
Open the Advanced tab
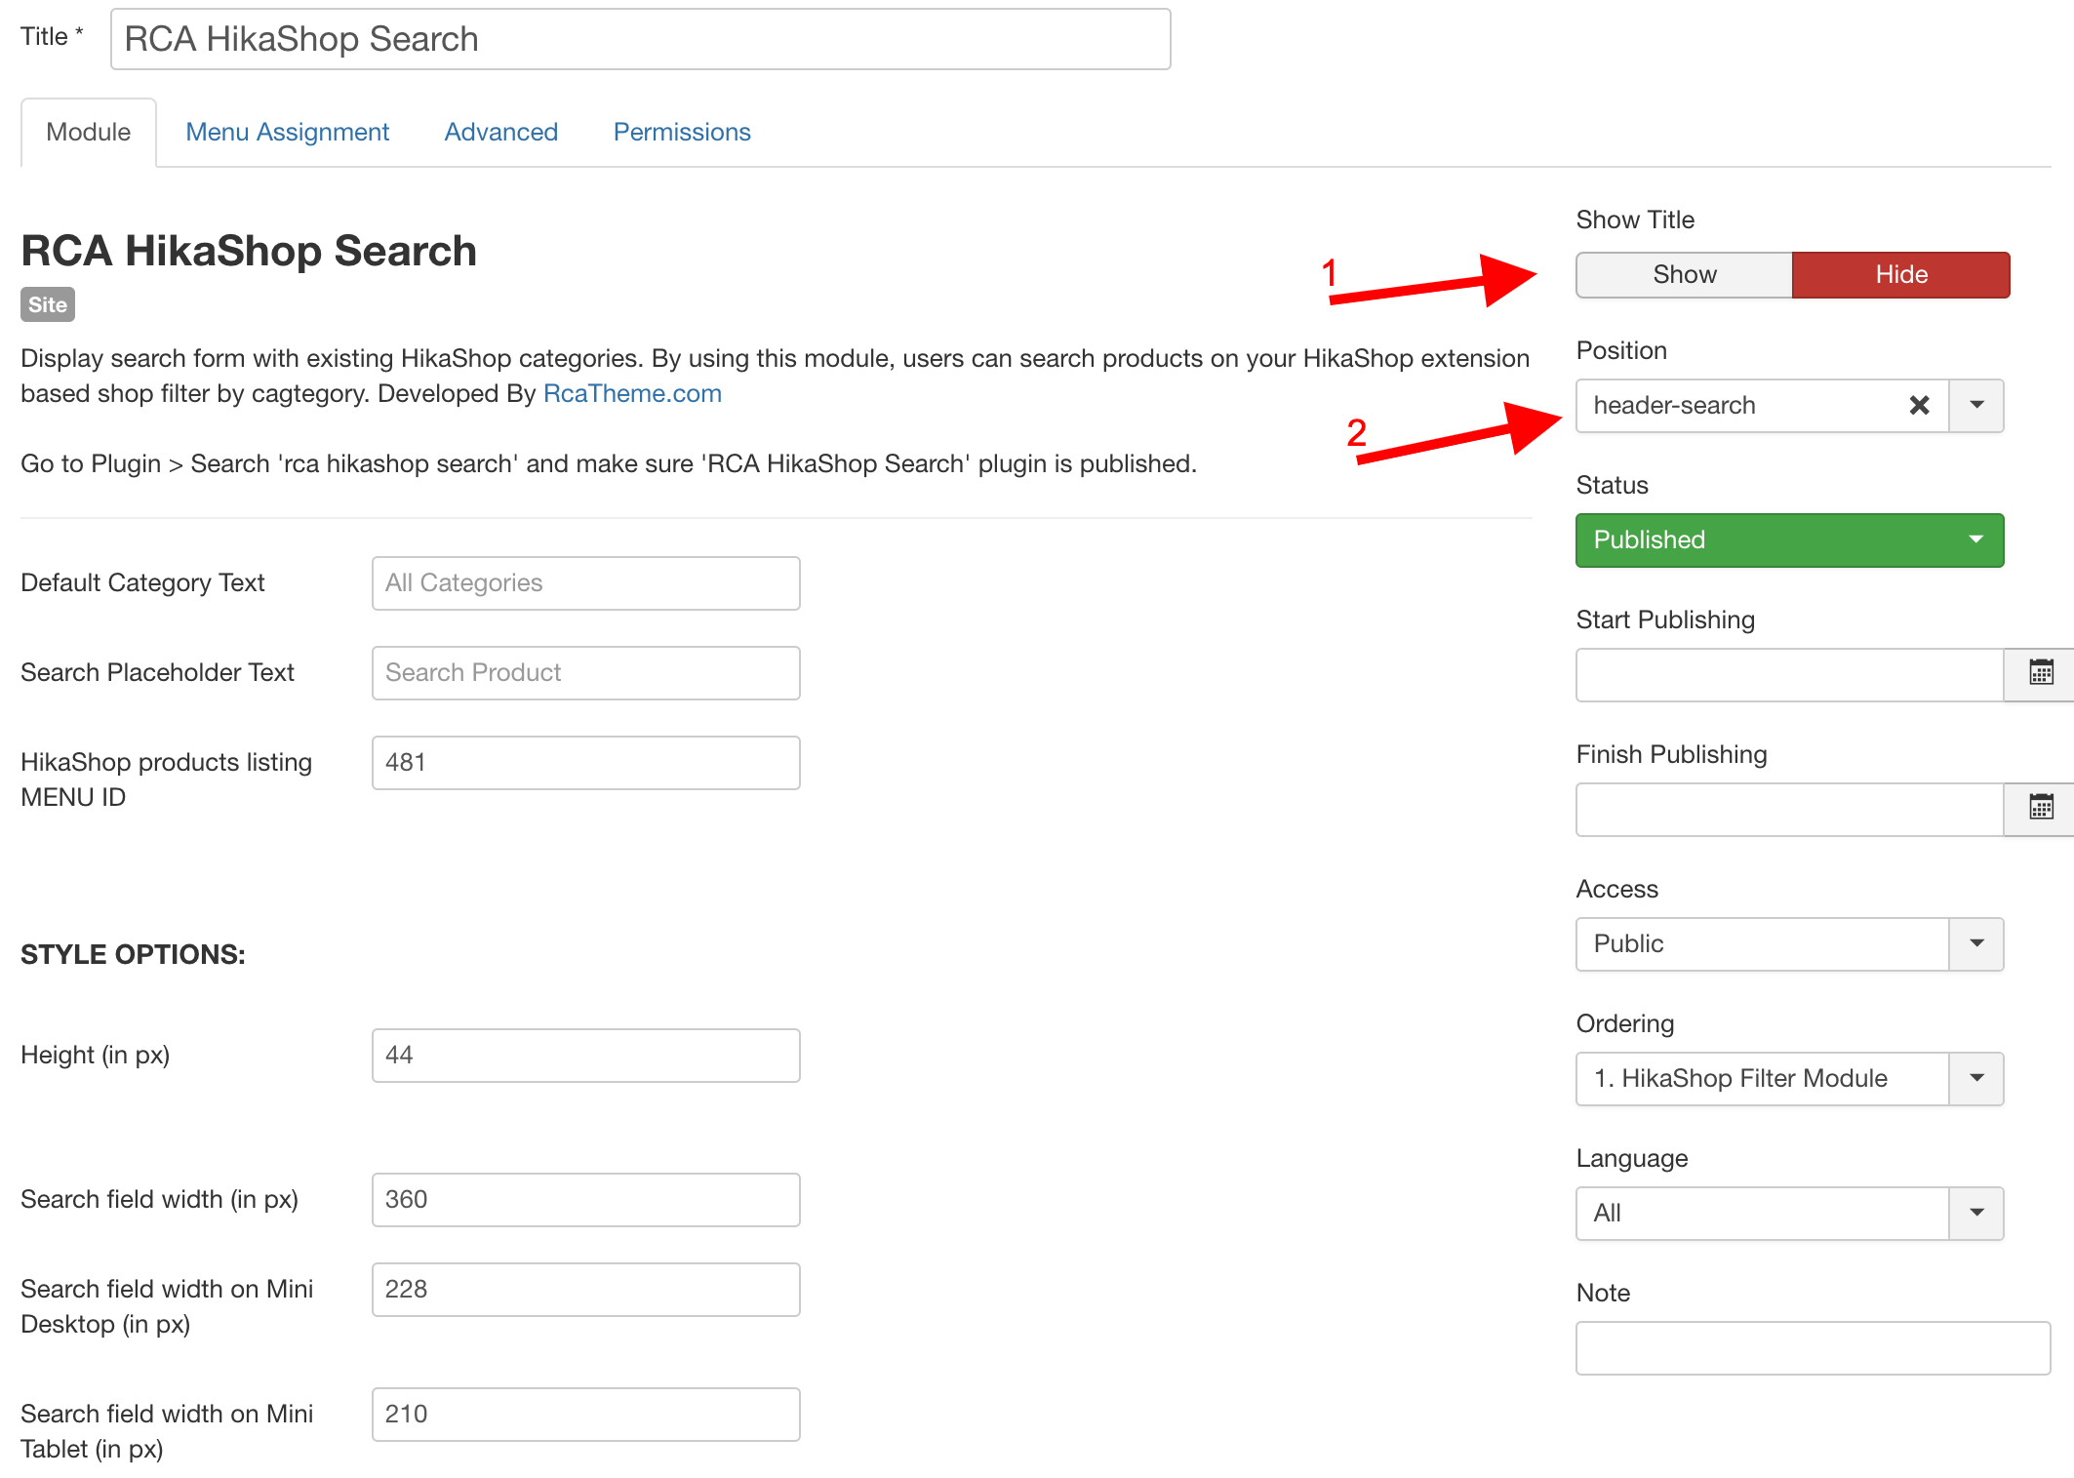[501, 132]
